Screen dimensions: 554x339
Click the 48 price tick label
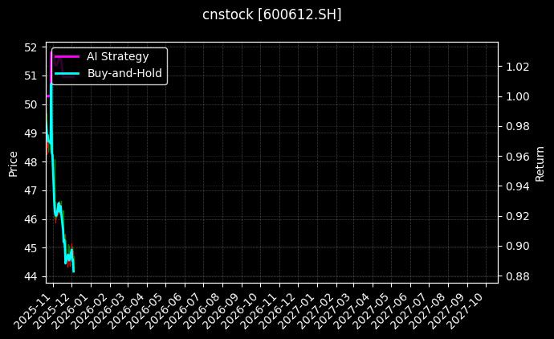click(31, 161)
